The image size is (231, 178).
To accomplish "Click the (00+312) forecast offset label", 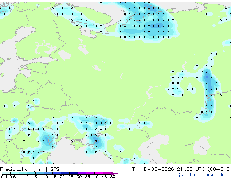I will click(219, 169).
